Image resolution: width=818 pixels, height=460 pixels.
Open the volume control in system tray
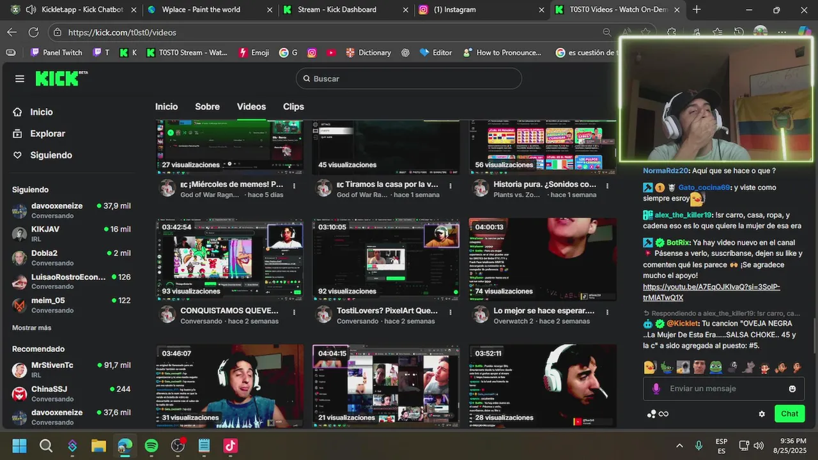pos(759,446)
